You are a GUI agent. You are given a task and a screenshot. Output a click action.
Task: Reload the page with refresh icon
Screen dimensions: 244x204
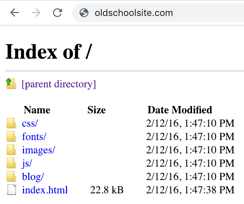pos(58,13)
